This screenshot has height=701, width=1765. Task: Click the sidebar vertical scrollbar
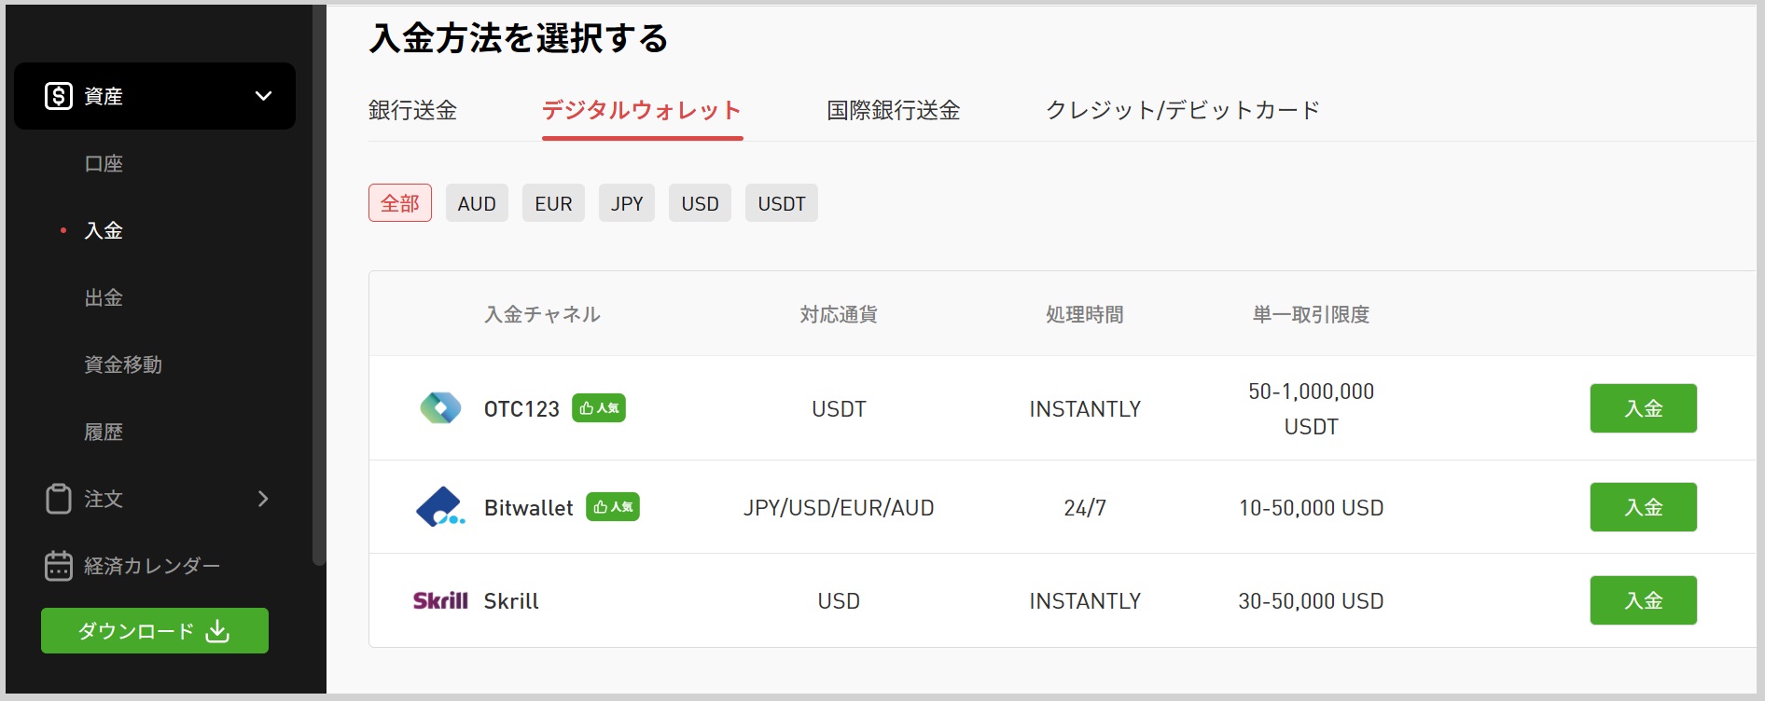coord(319,280)
